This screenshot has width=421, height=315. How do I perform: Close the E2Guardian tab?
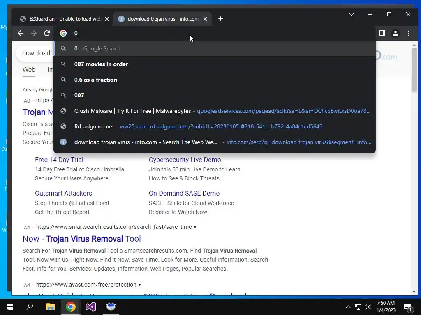107,19
